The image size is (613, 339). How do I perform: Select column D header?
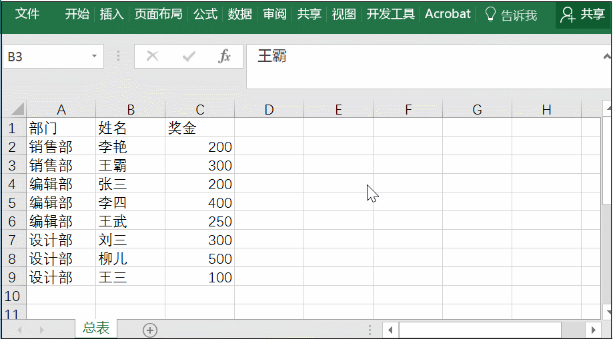click(x=269, y=110)
